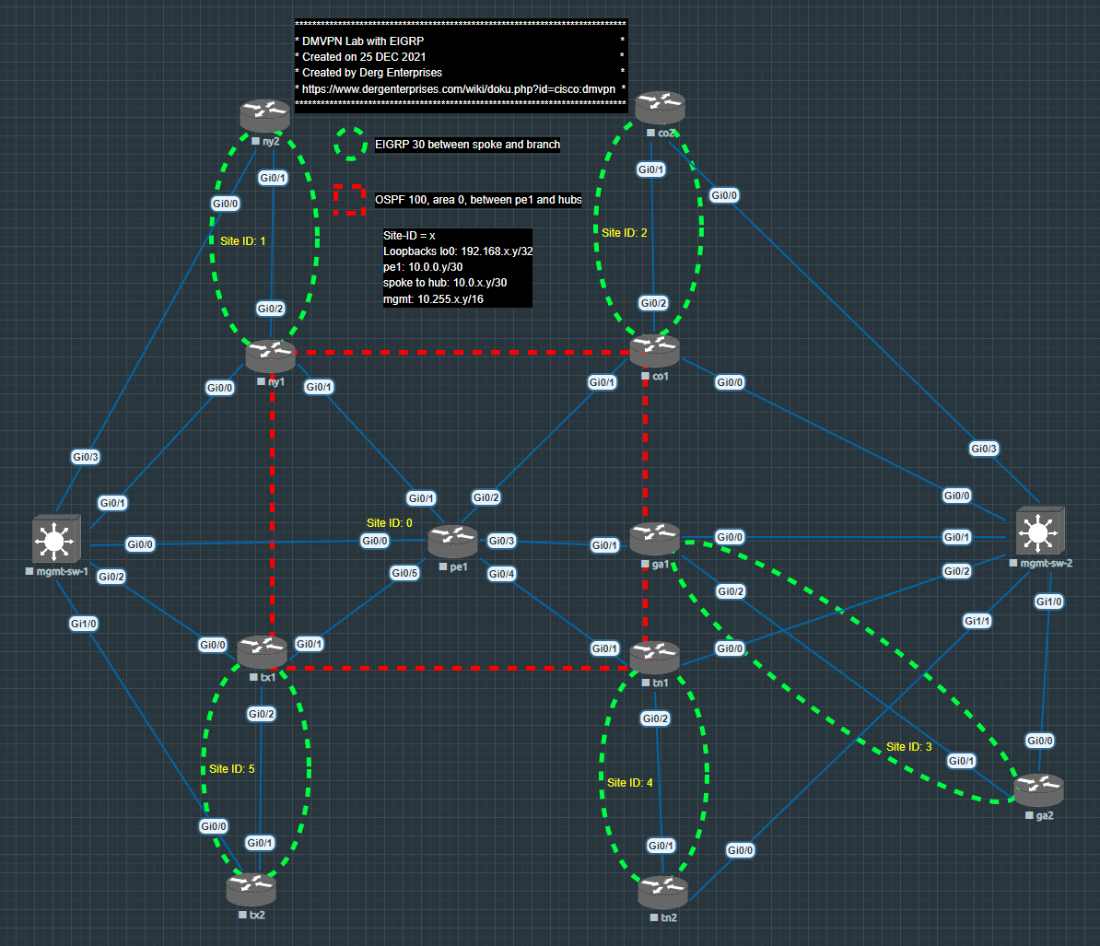Click the mgmt-sw-2 switch node

[1040, 531]
